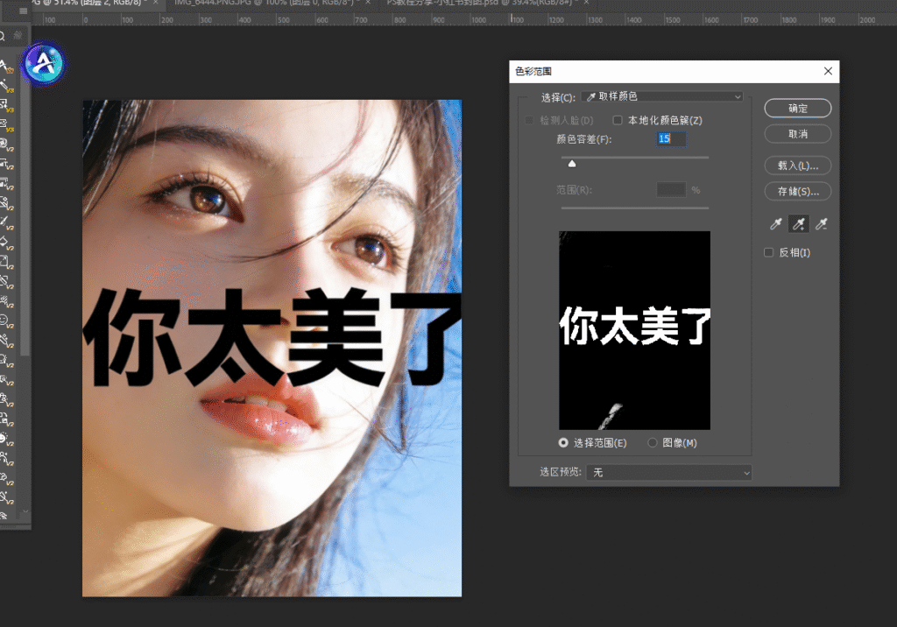
Task: Select the subtract-from-sample eyedropper tool
Action: point(821,225)
